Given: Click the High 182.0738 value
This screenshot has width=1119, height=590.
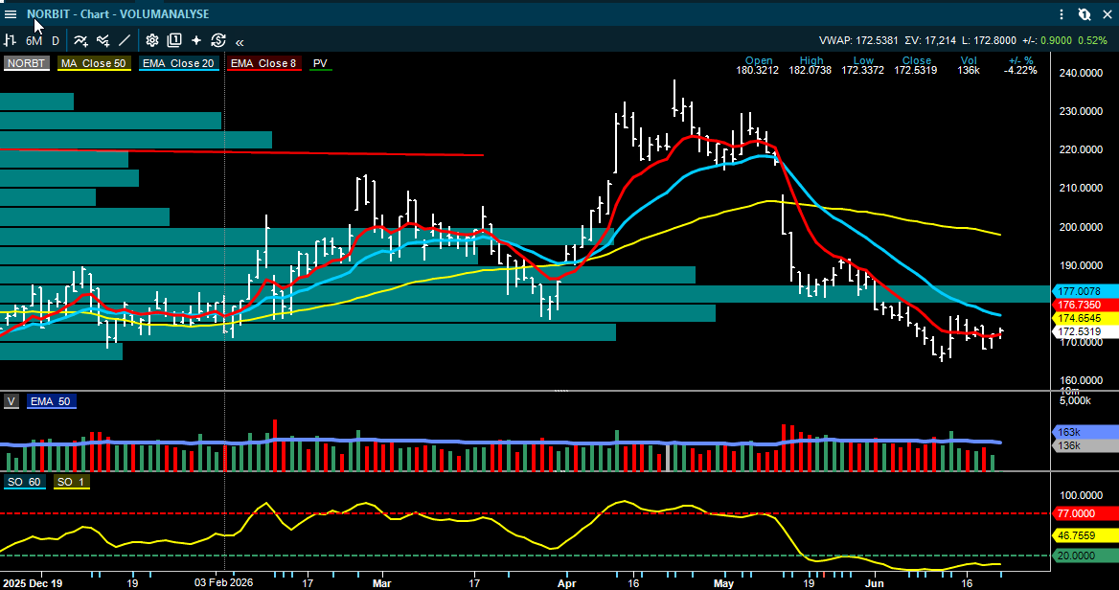Looking at the screenshot, I should pos(810,71).
